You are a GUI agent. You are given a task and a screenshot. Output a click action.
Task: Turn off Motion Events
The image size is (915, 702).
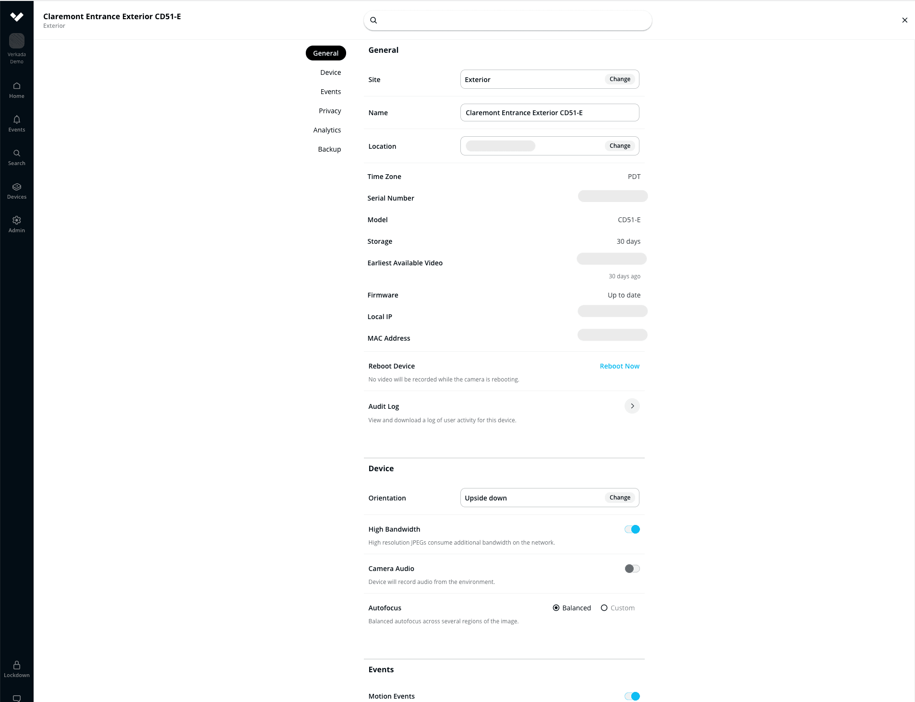coord(632,695)
